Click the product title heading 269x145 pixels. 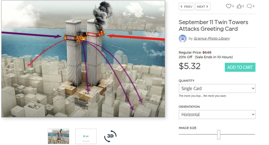pyautogui.click(x=213, y=25)
